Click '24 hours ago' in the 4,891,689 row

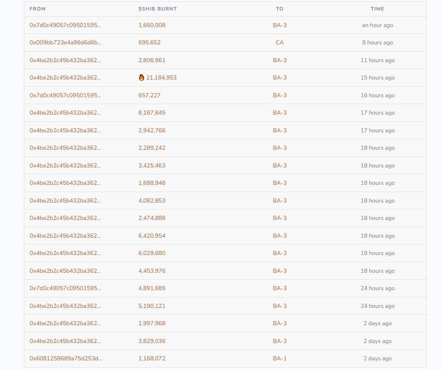(x=378, y=288)
